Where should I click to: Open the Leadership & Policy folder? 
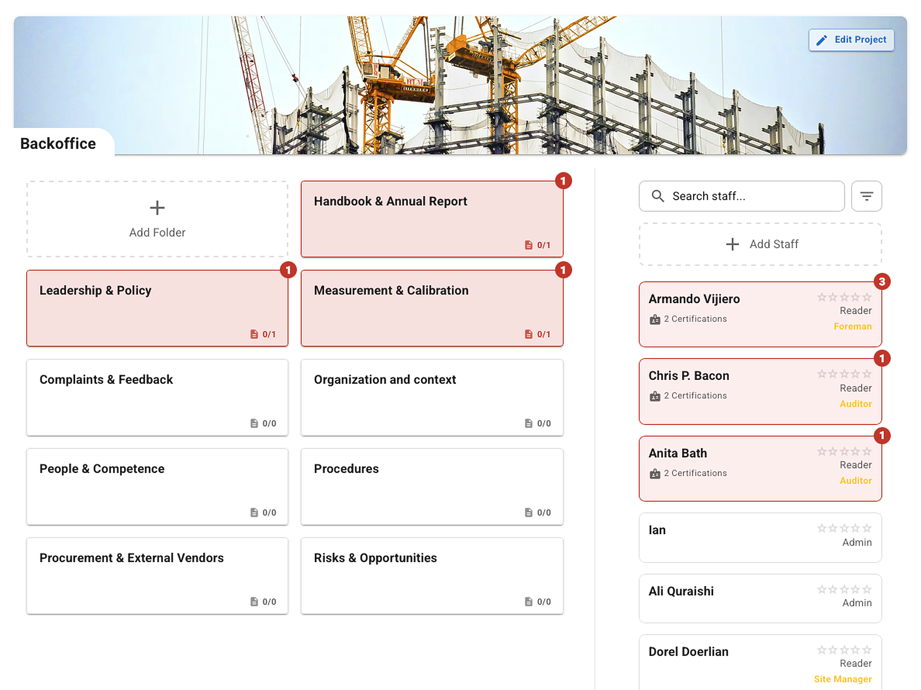click(x=157, y=308)
